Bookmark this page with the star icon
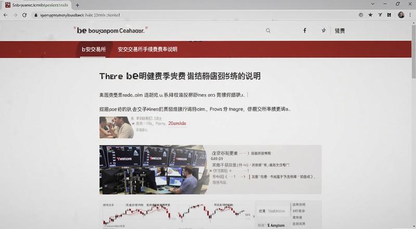 [370, 15]
